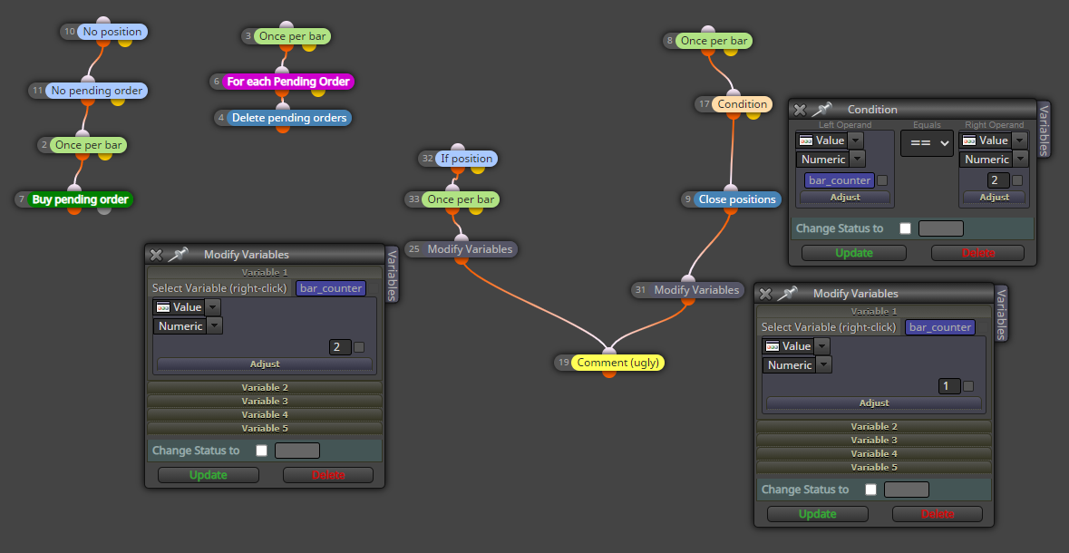Image resolution: width=1069 pixels, height=553 pixels.
Task: Click status color swatch in Condition panel
Action: tap(941, 228)
